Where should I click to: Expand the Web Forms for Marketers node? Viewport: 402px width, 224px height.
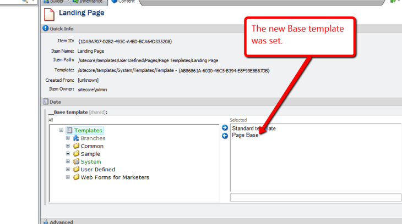tap(68, 177)
